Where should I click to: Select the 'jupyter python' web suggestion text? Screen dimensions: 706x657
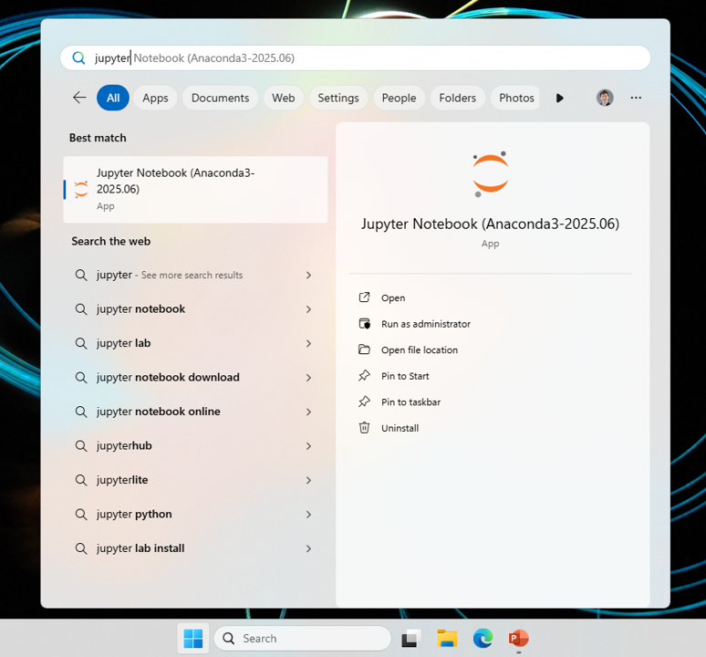134,515
